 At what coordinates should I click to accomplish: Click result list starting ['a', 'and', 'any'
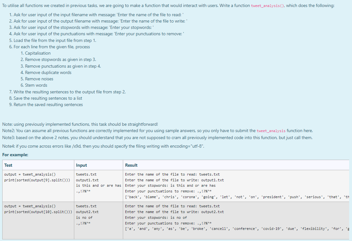pos(237,229)
